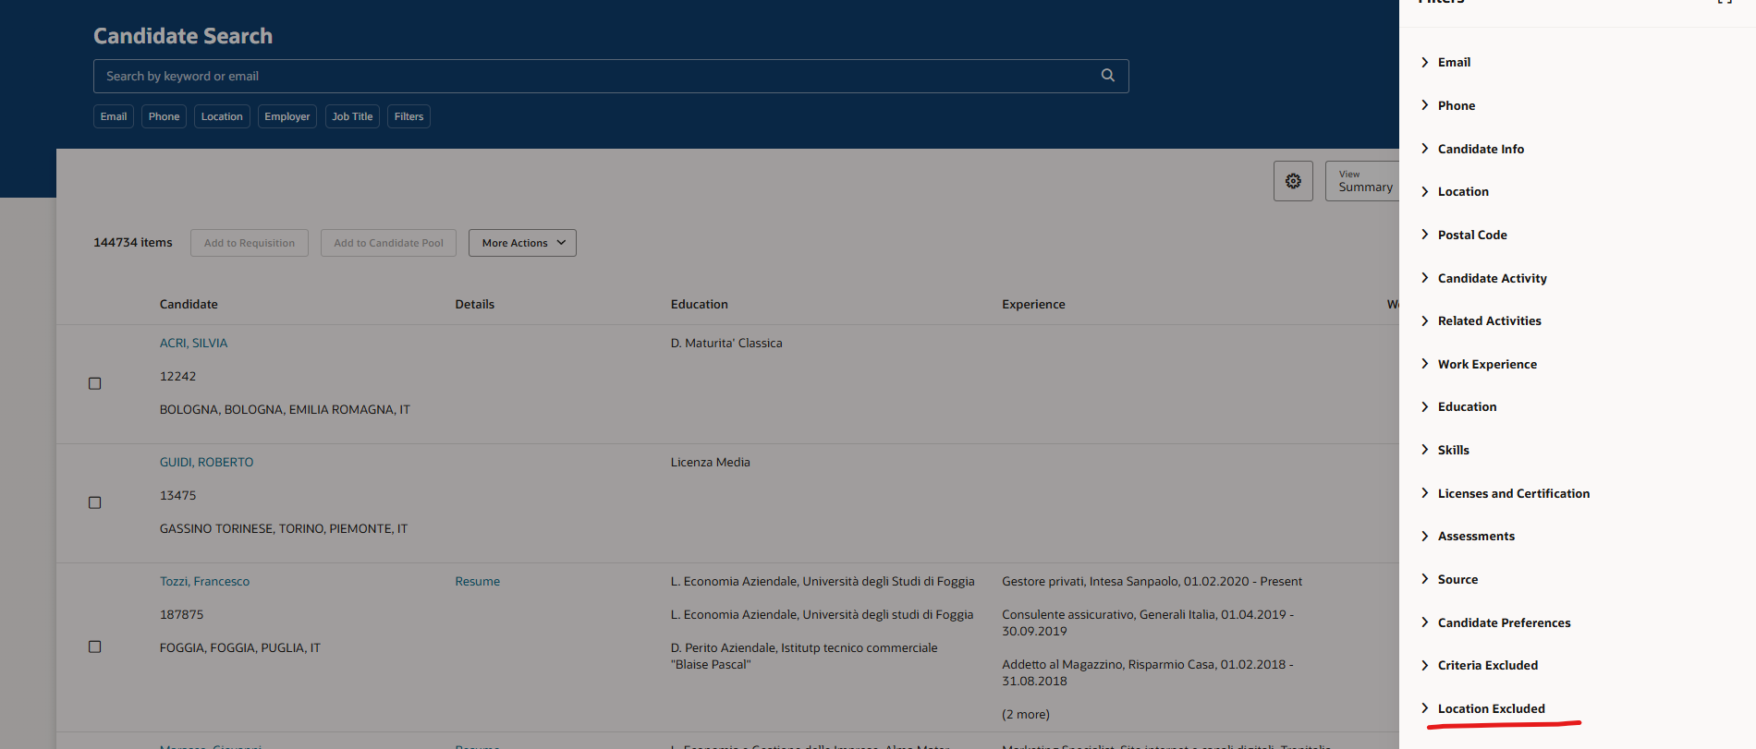Click Add to Requisition button

pyautogui.click(x=250, y=243)
